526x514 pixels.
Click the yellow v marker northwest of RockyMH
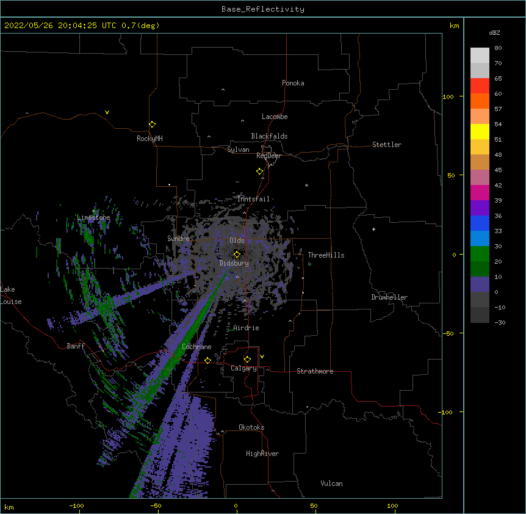point(107,112)
